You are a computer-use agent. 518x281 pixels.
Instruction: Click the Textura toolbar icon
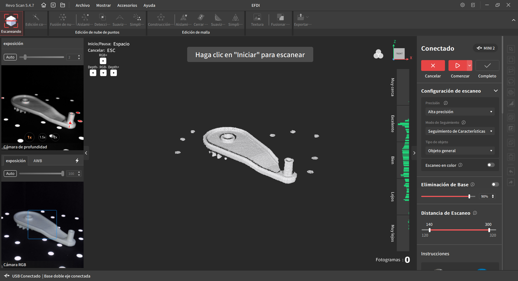click(x=257, y=18)
